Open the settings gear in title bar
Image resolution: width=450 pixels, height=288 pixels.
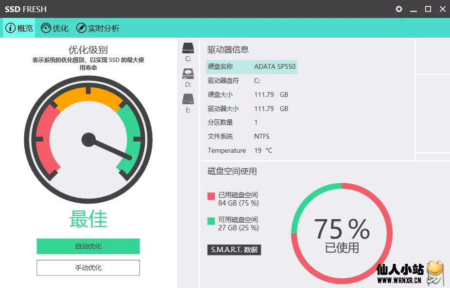point(398,9)
